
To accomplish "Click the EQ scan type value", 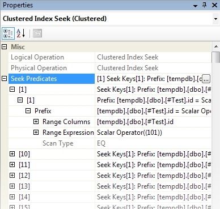I will tap(101, 143).
